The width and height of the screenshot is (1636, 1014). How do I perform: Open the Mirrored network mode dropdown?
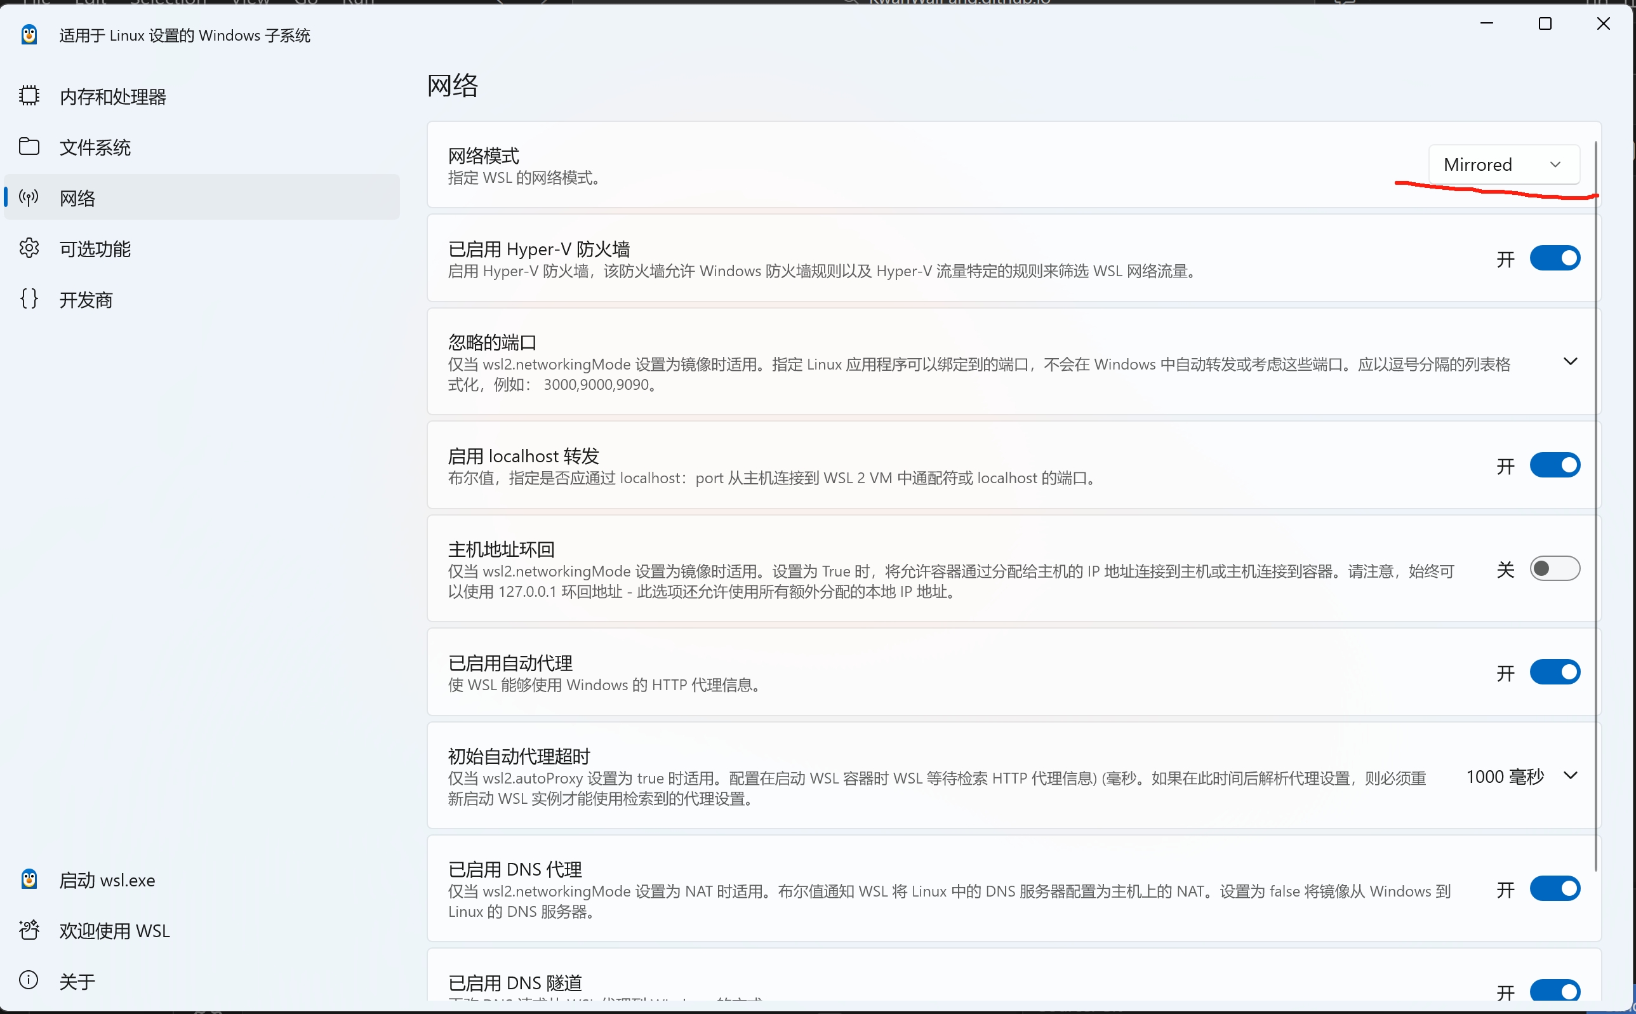(1503, 164)
